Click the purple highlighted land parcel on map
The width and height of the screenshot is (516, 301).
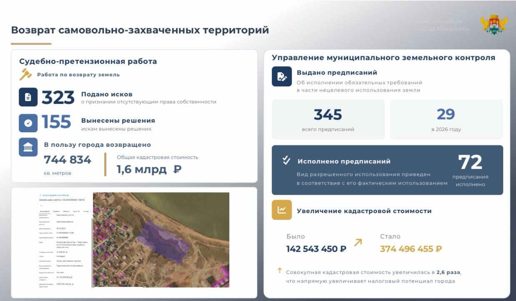163,241
